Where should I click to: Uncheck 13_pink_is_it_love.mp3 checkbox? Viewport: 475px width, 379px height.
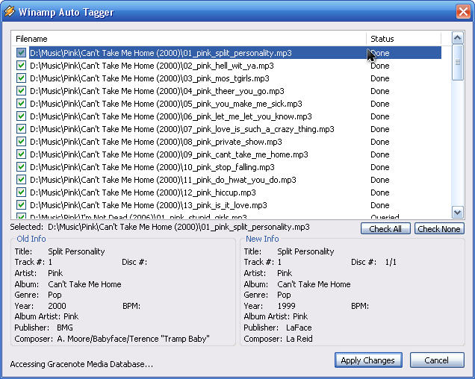point(21,205)
